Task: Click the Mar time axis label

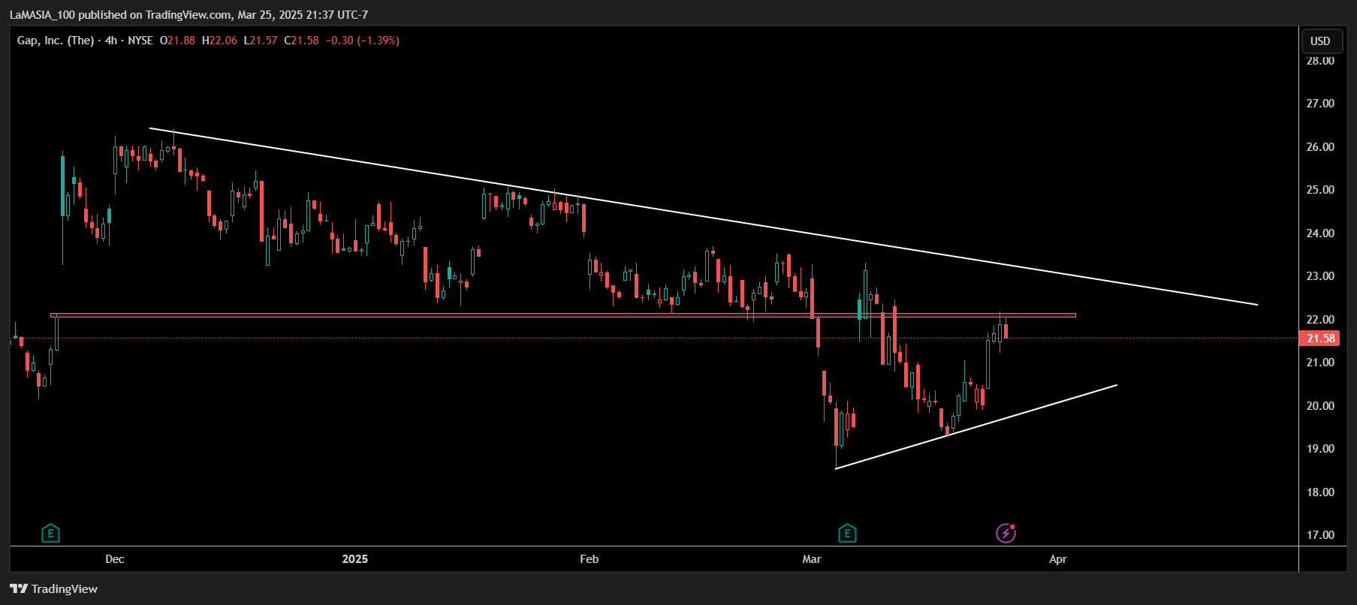Action: [812, 559]
